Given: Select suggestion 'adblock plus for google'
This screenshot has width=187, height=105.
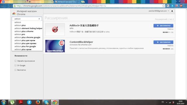Looking at the screenshot, I should coord(27,46).
